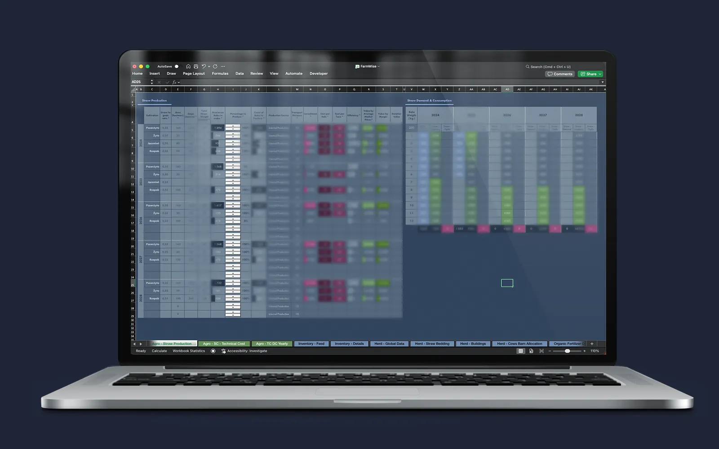Screen dimensions: 719x449
Task: Click the Redo icon
Action: (x=215, y=66)
